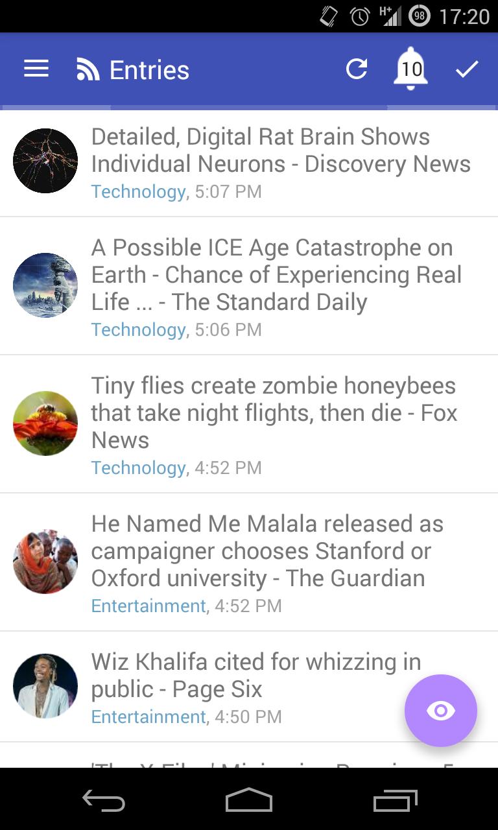Open notifications bell showing 10
The height and width of the screenshot is (830, 498).
pos(410,69)
